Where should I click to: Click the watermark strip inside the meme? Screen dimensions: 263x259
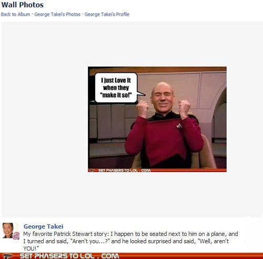157,170
